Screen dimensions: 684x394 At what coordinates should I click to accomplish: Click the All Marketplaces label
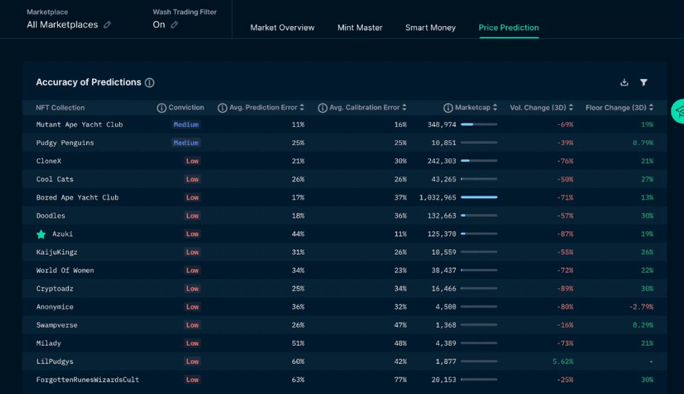(x=62, y=25)
